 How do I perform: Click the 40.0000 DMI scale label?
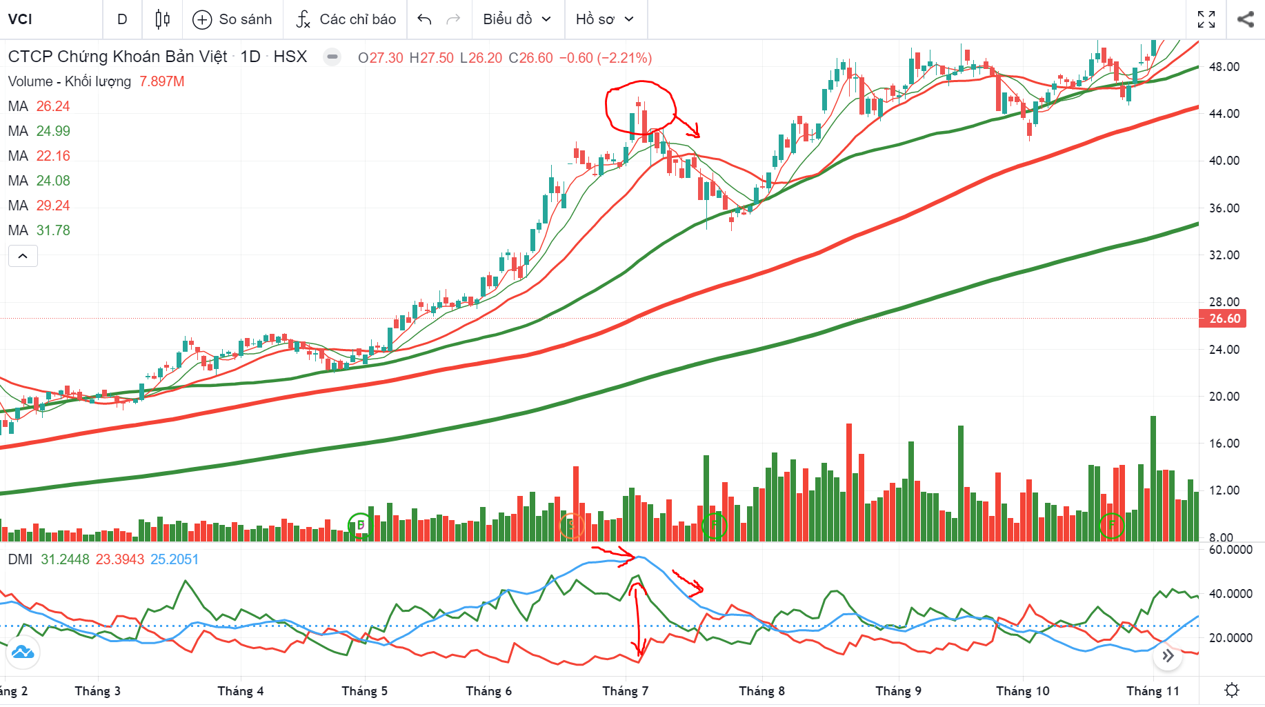tap(1231, 594)
